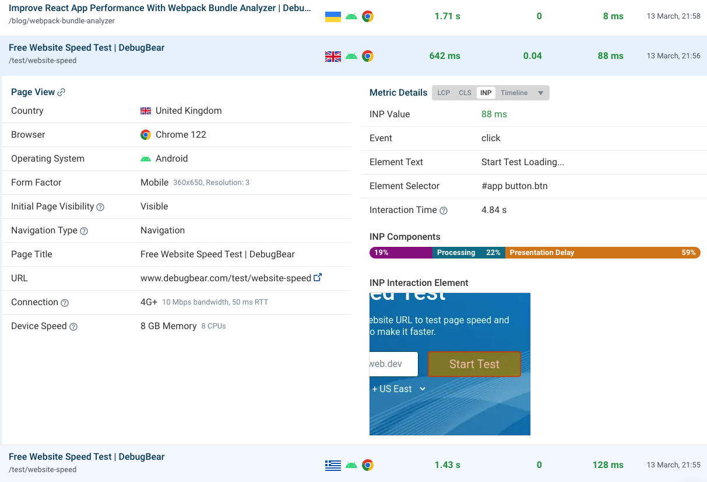Click 4.84 s interaction time value

point(494,210)
